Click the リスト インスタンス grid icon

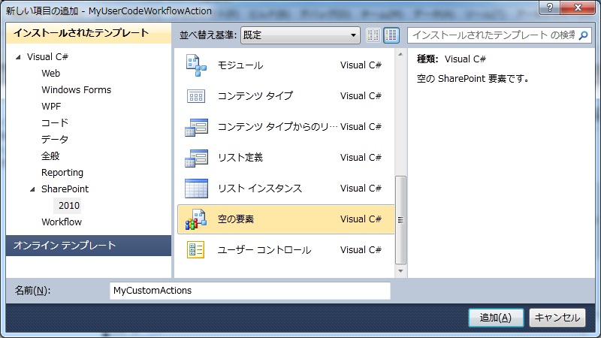point(196,189)
